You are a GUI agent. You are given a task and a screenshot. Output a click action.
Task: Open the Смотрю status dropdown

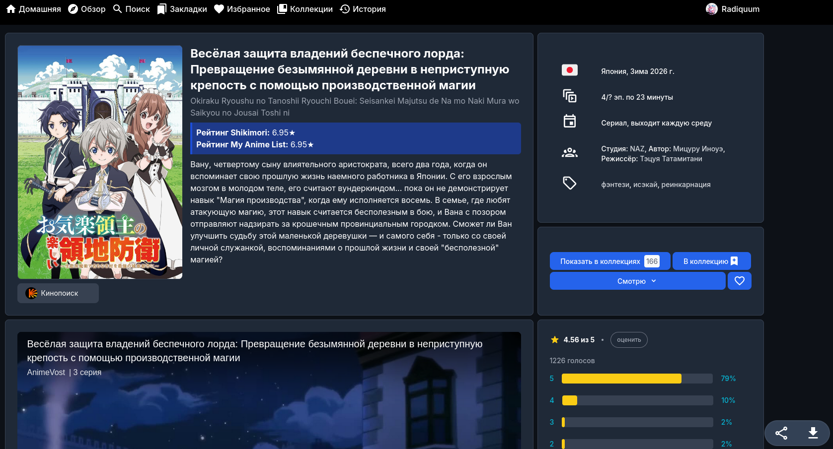pos(637,281)
